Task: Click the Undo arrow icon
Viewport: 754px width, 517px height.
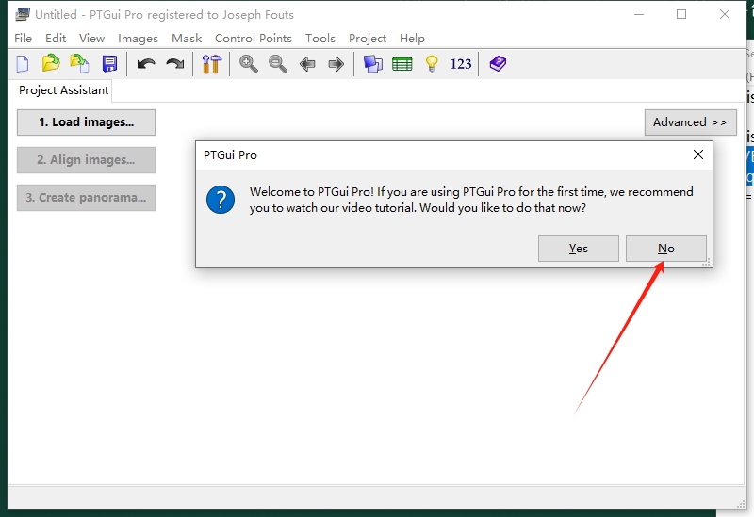Action: coord(146,64)
